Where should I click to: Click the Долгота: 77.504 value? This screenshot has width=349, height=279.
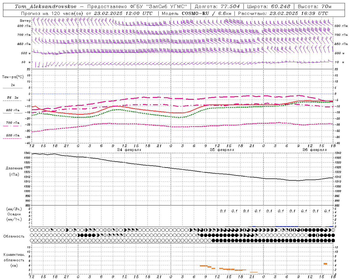(217, 7)
